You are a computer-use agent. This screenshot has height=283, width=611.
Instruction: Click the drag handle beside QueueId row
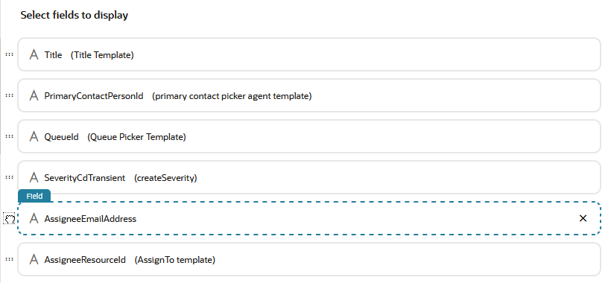9,136
